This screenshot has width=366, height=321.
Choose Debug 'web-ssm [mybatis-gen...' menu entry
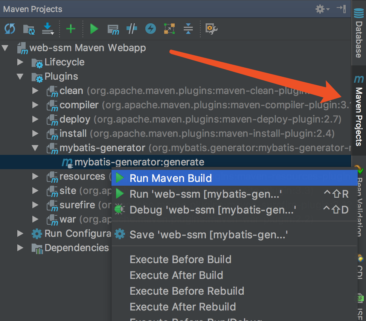(x=234, y=210)
